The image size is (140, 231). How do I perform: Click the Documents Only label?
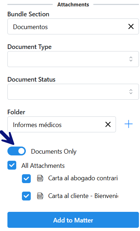pos(54,152)
